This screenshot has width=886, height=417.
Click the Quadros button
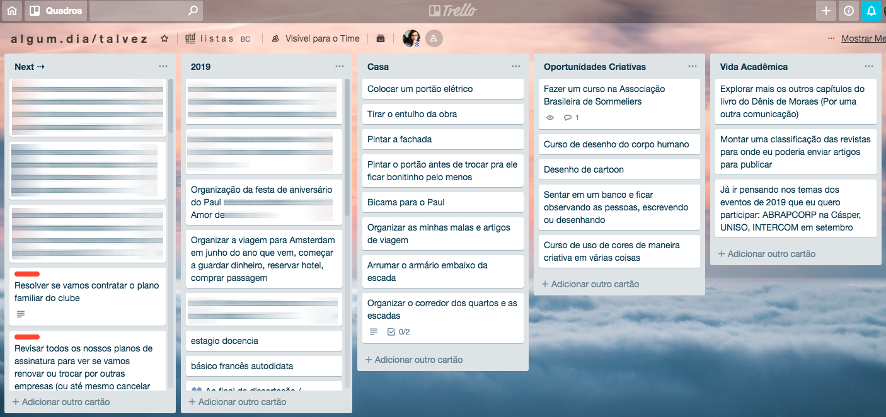tap(55, 10)
